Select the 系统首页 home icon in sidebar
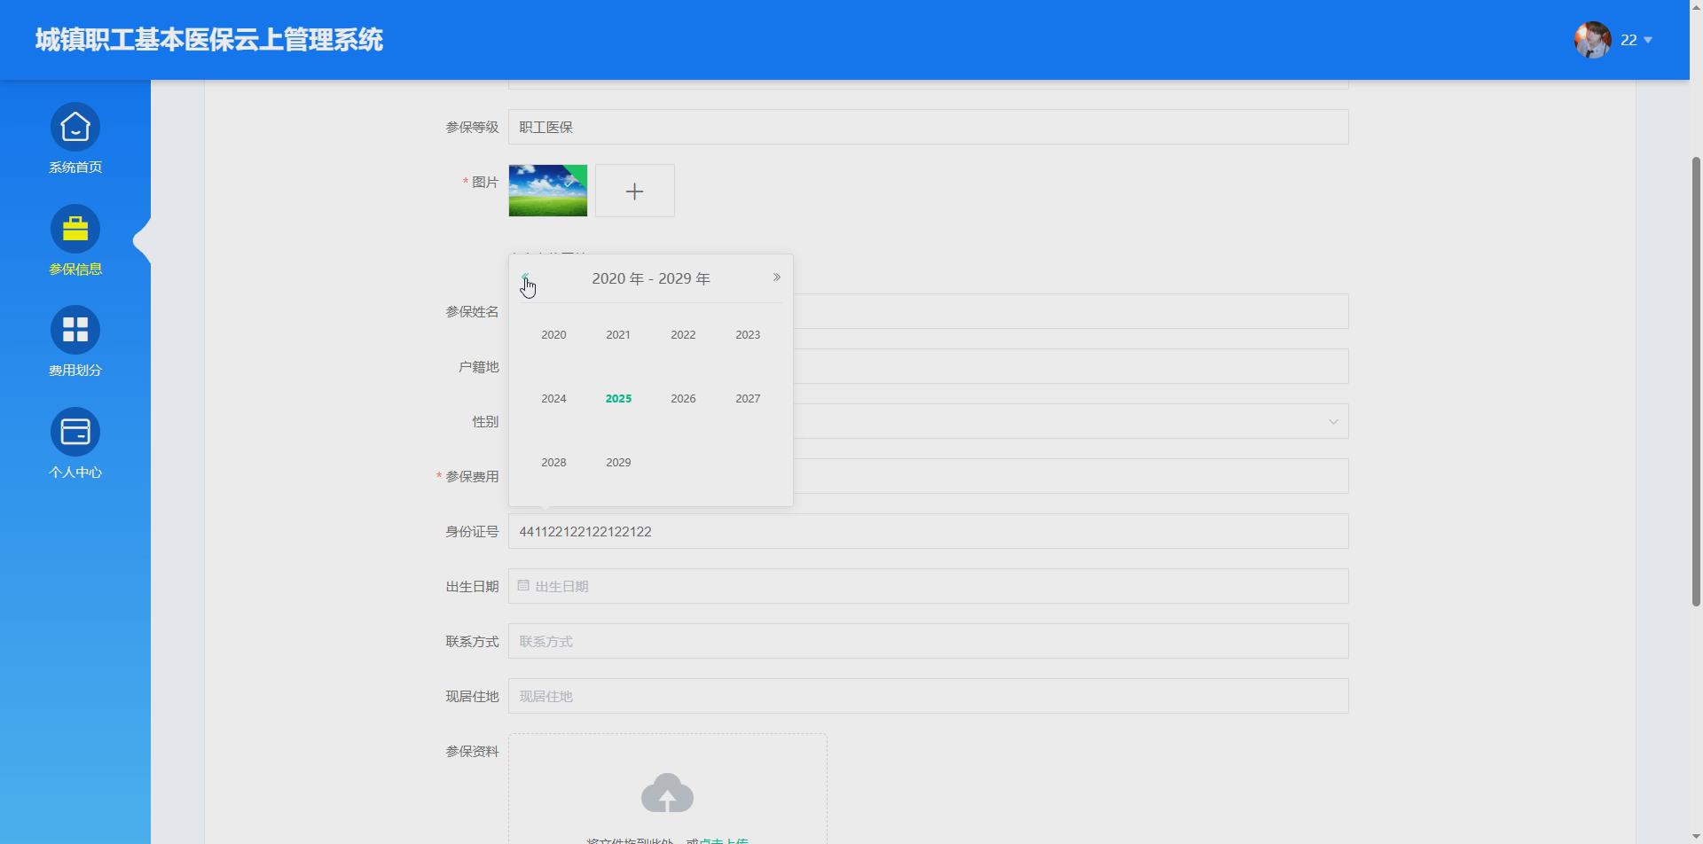Viewport: 1703px width, 844px height. (x=75, y=127)
